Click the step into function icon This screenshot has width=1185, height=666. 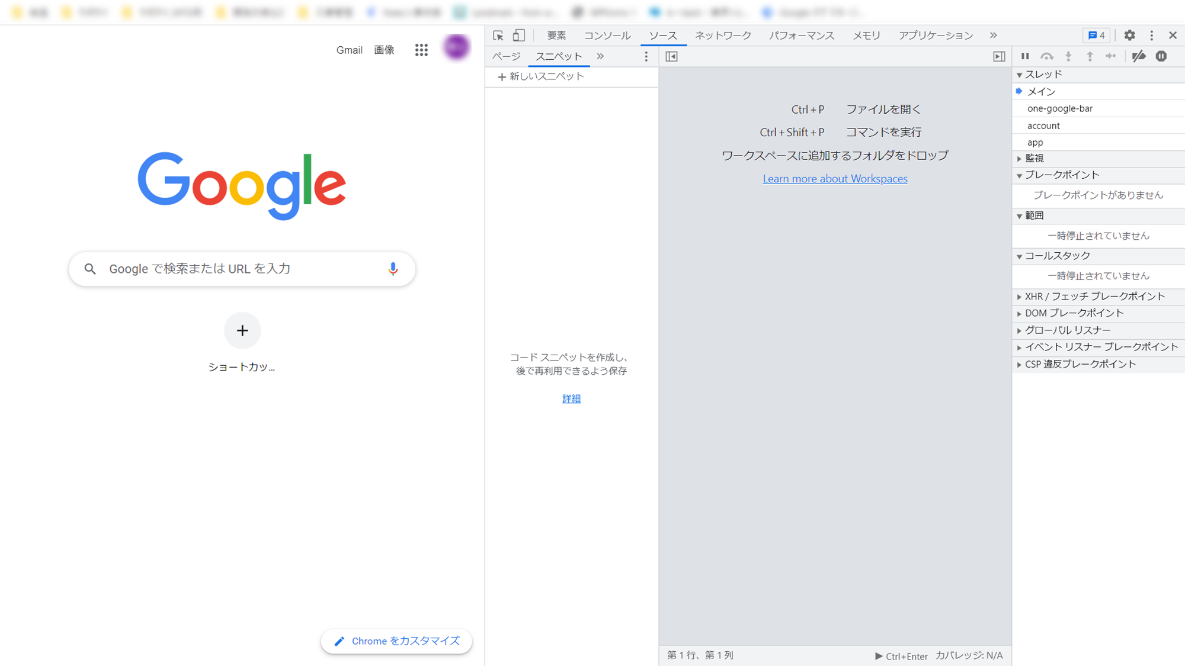click(1068, 56)
